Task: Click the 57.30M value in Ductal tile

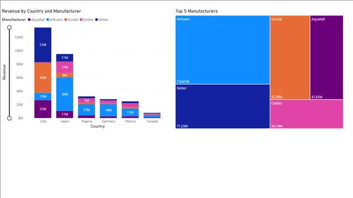Action: [277, 97]
